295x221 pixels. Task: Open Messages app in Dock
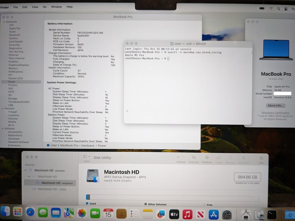click(x=43, y=212)
